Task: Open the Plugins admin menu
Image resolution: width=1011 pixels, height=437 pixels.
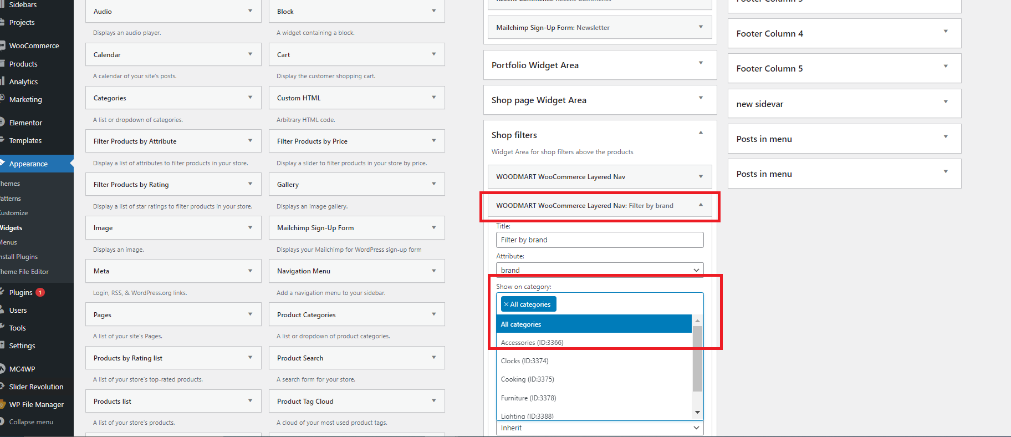Action: point(21,293)
